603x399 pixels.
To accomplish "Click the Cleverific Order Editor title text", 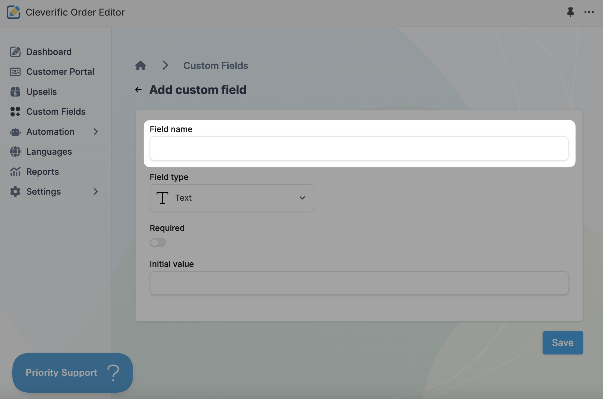I will (75, 12).
